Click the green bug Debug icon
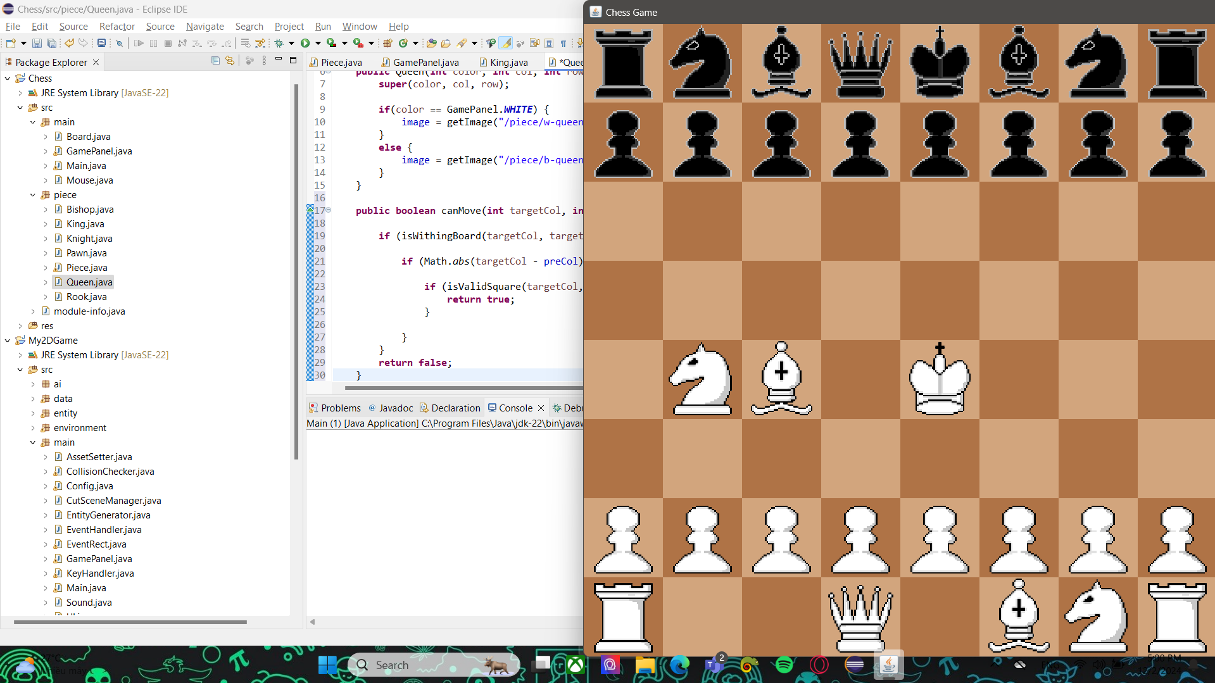The width and height of the screenshot is (1215, 683). point(279,43)
